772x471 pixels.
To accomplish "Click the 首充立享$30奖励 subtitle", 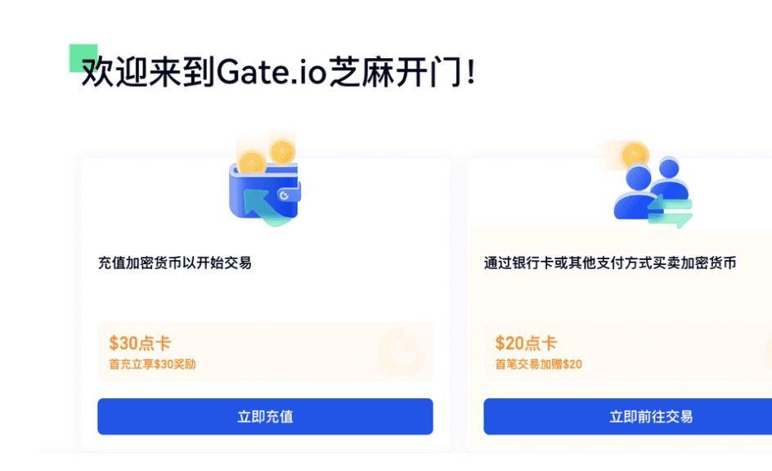I will click(x=152, y=365).
